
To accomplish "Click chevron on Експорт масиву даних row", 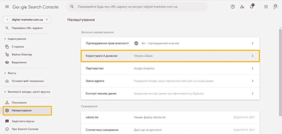I will (x=253, y=94).
